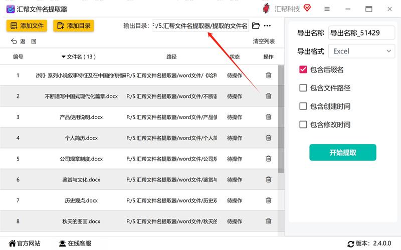Enable the 包含修改时间 checkbox
Viewport: 401px width, 250px height.
coord(303,124)
